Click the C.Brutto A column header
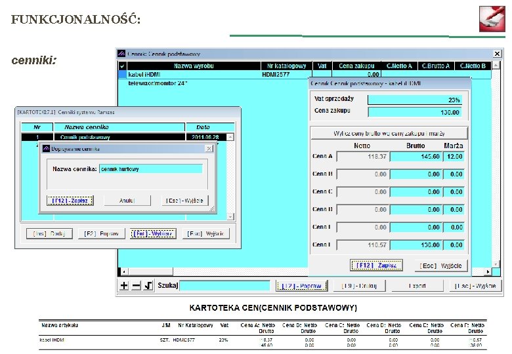This screenshot has width=512, height=354. point(436,66)
